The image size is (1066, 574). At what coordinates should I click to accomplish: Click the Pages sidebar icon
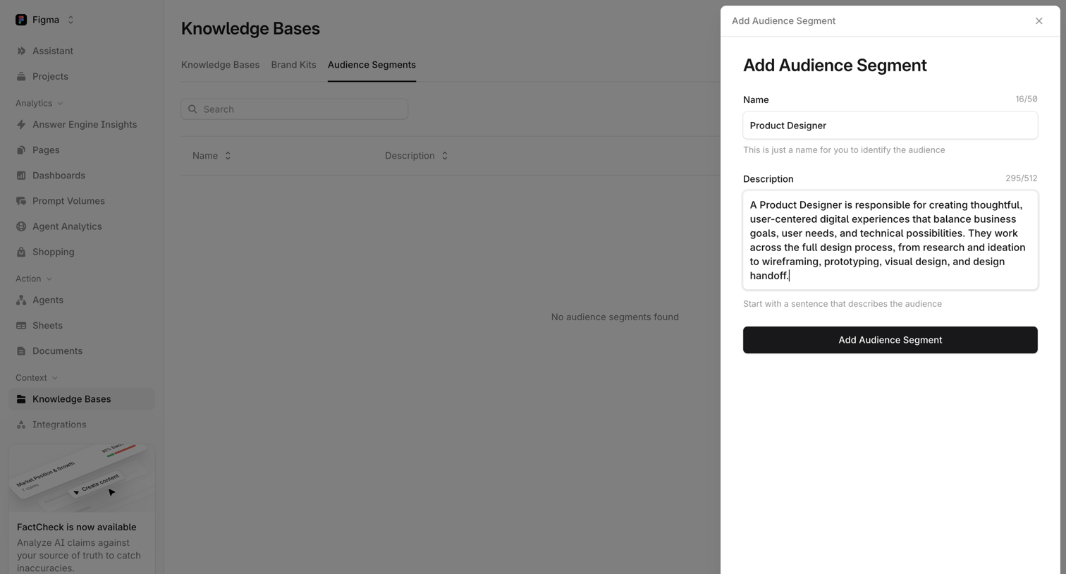[21, 150]
